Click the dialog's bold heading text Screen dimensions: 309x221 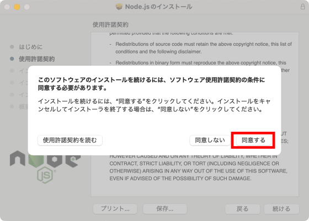[151, 84]
